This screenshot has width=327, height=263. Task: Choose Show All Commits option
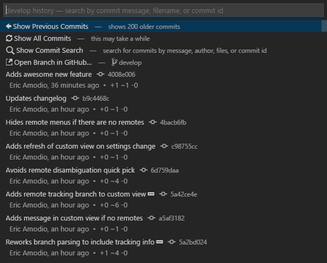43,39
